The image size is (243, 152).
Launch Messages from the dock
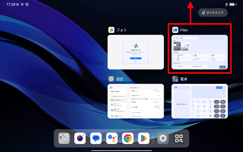pos(96,138)
